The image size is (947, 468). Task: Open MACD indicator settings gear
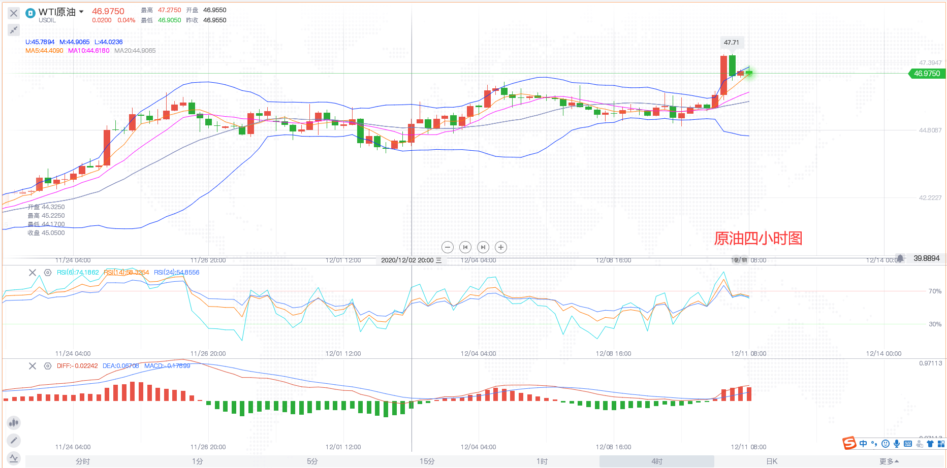[48, 366]
